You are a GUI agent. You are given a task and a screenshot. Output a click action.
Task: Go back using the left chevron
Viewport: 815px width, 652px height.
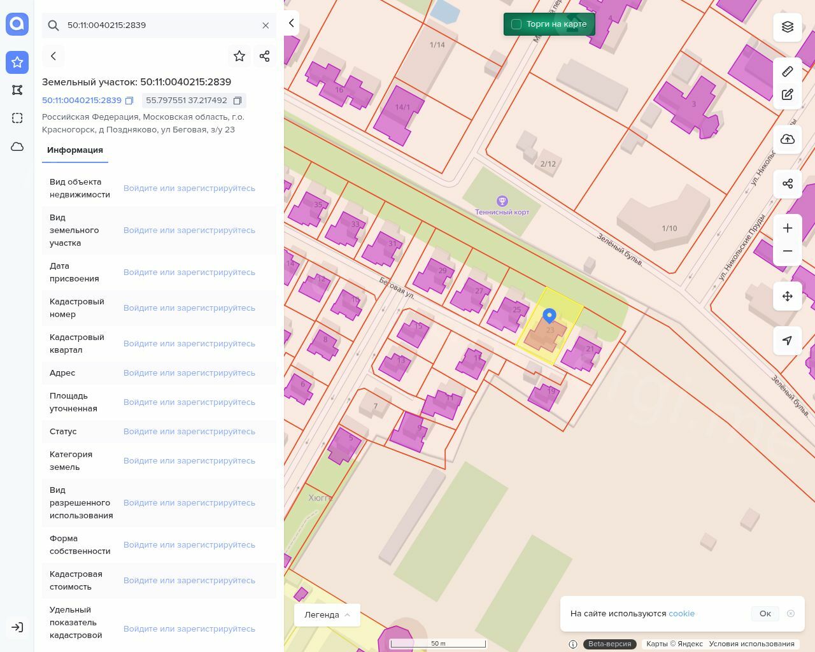coord(53,56)
